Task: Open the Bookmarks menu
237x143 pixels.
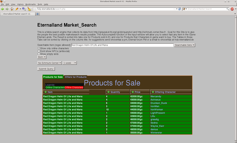Action: coord(30,4)
